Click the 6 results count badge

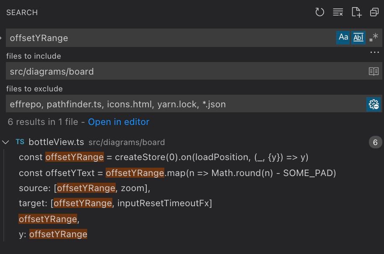(375, 142)
